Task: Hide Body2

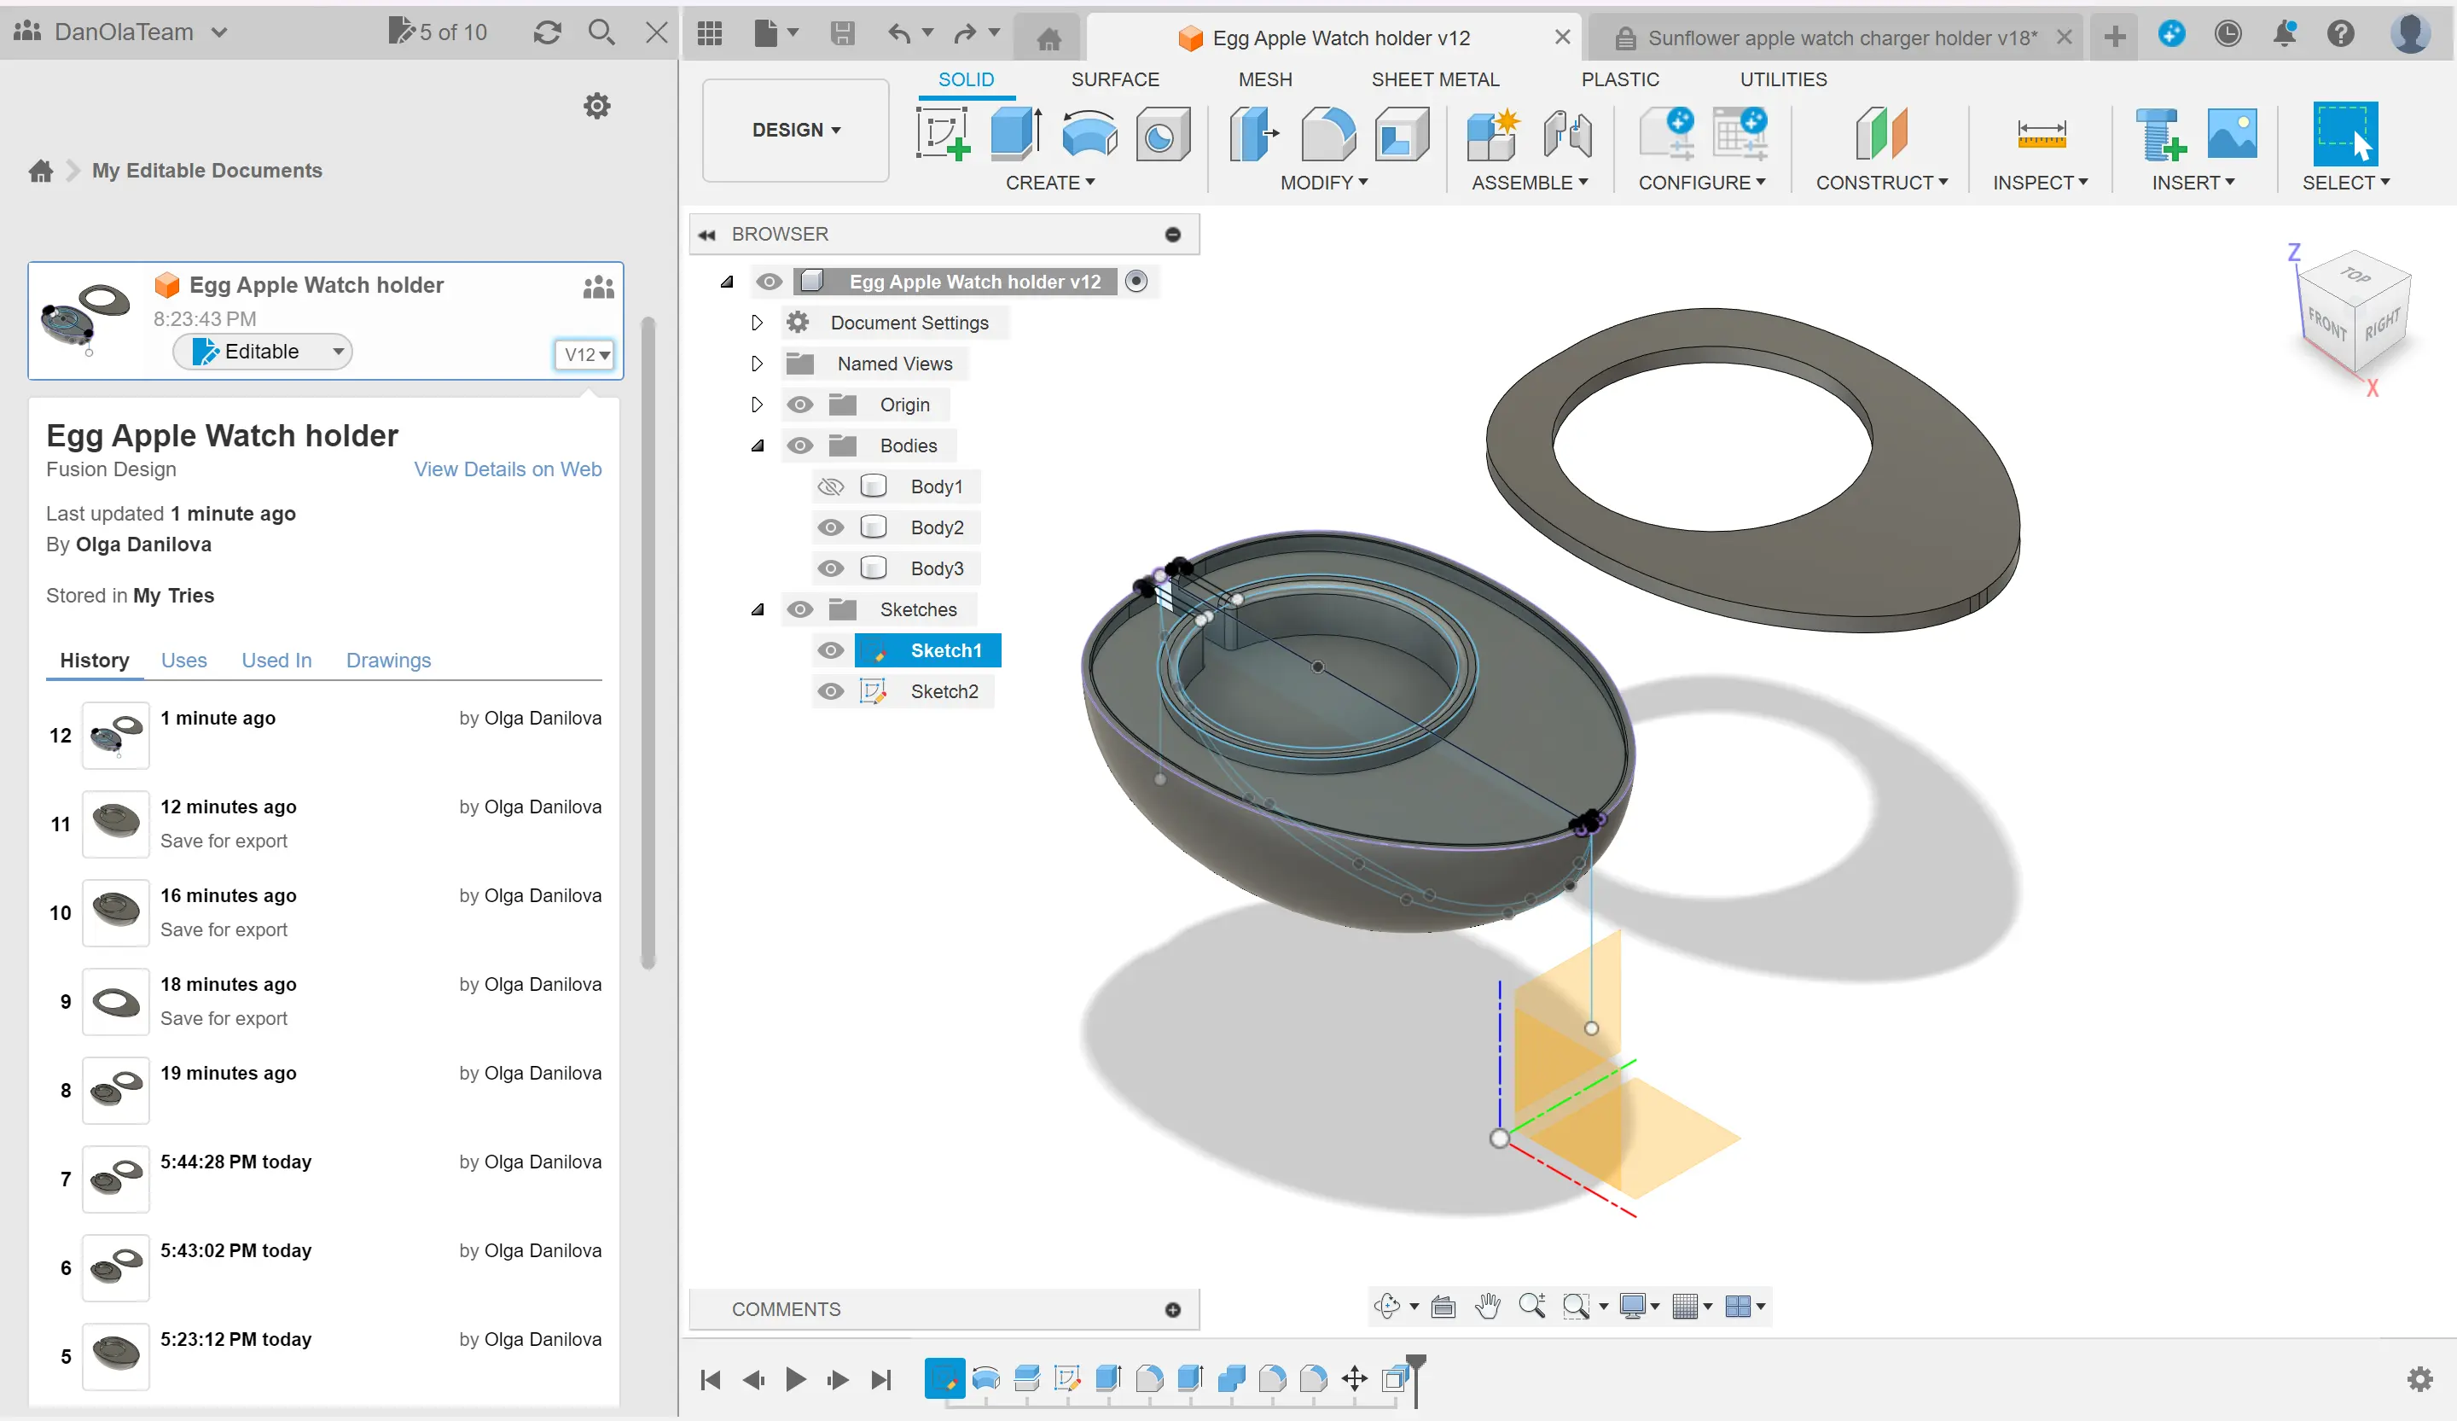Action: [x=831, y=527]
